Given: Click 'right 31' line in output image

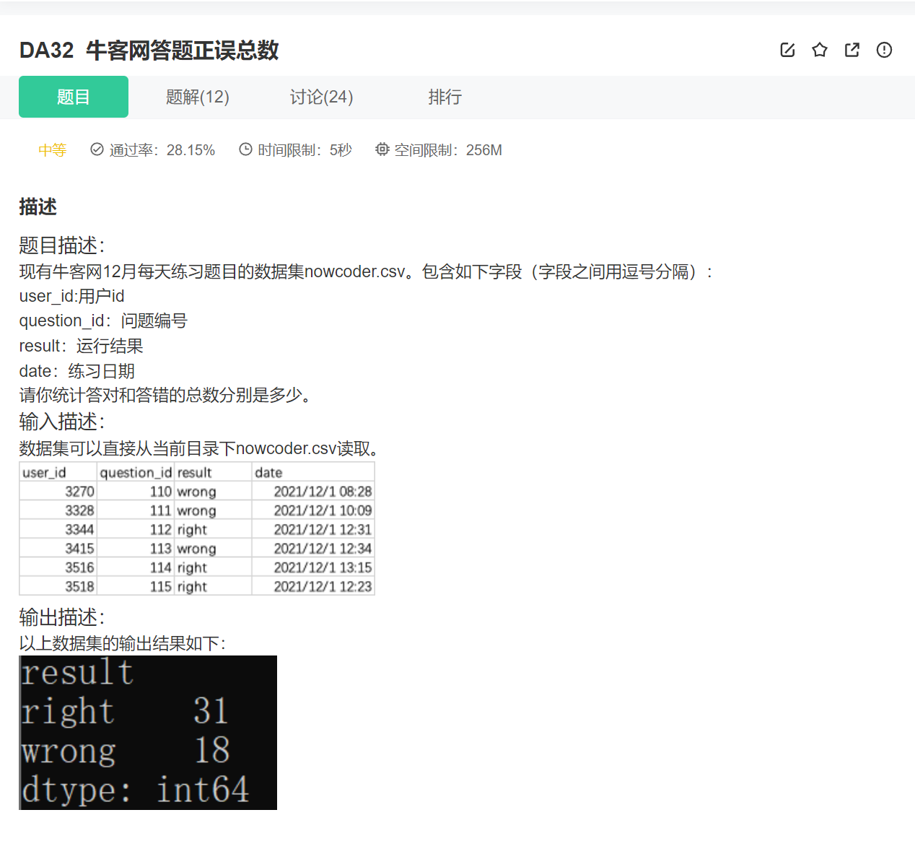Looking at the screenshot, I should [x=124, y=711].
